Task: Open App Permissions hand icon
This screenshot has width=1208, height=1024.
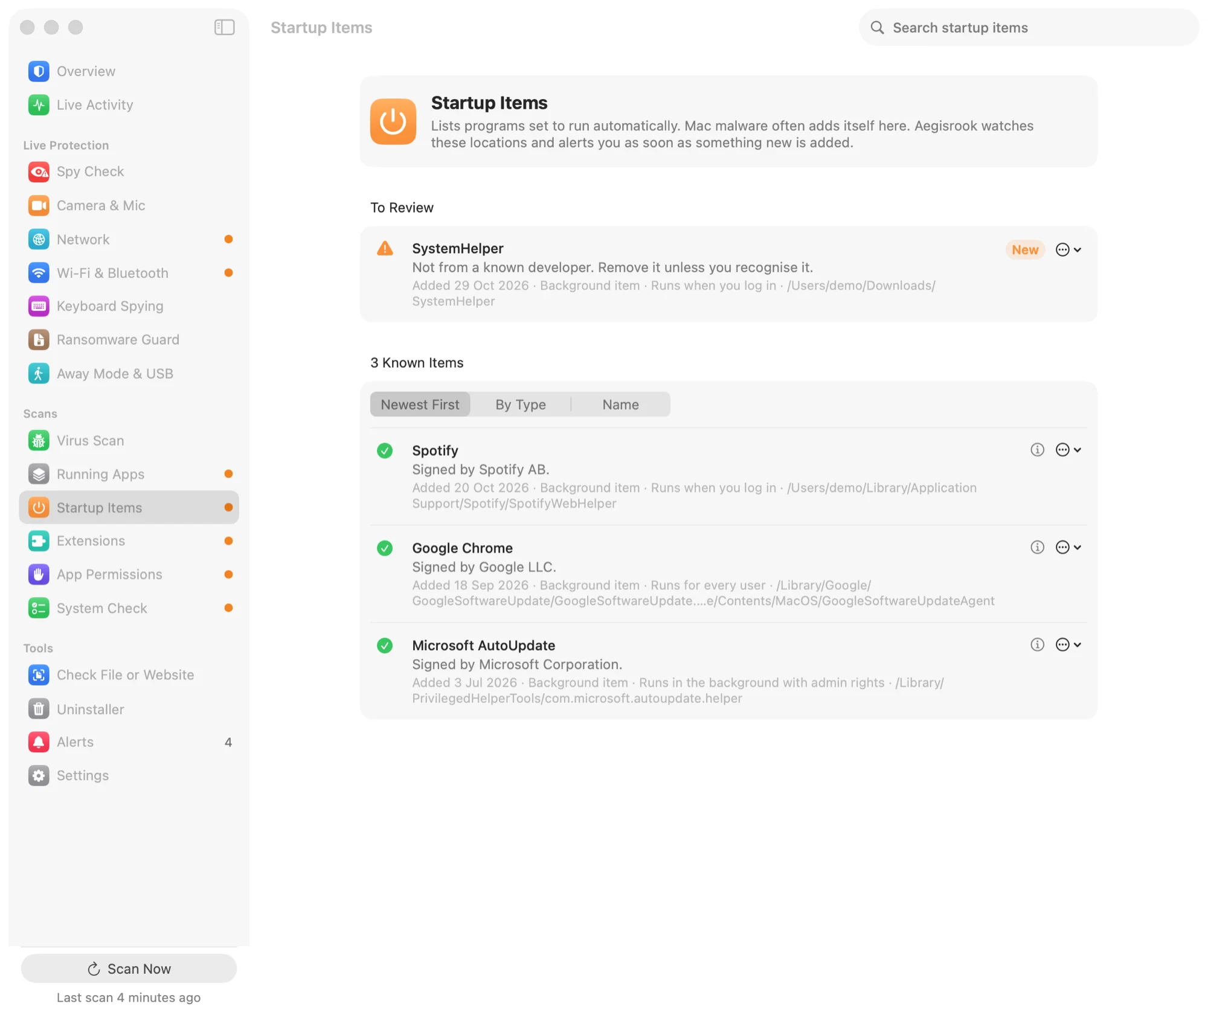Action: (x=39, y=575)
